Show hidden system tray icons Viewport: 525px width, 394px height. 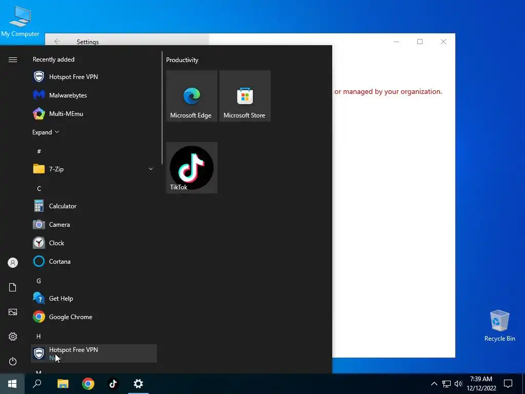[434, 384]
